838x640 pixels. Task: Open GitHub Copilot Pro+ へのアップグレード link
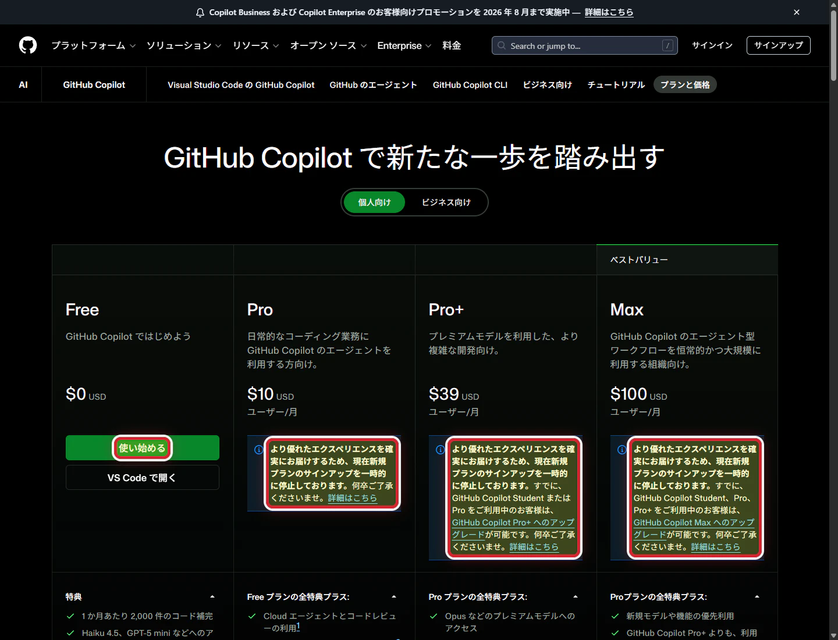[513, 528]
